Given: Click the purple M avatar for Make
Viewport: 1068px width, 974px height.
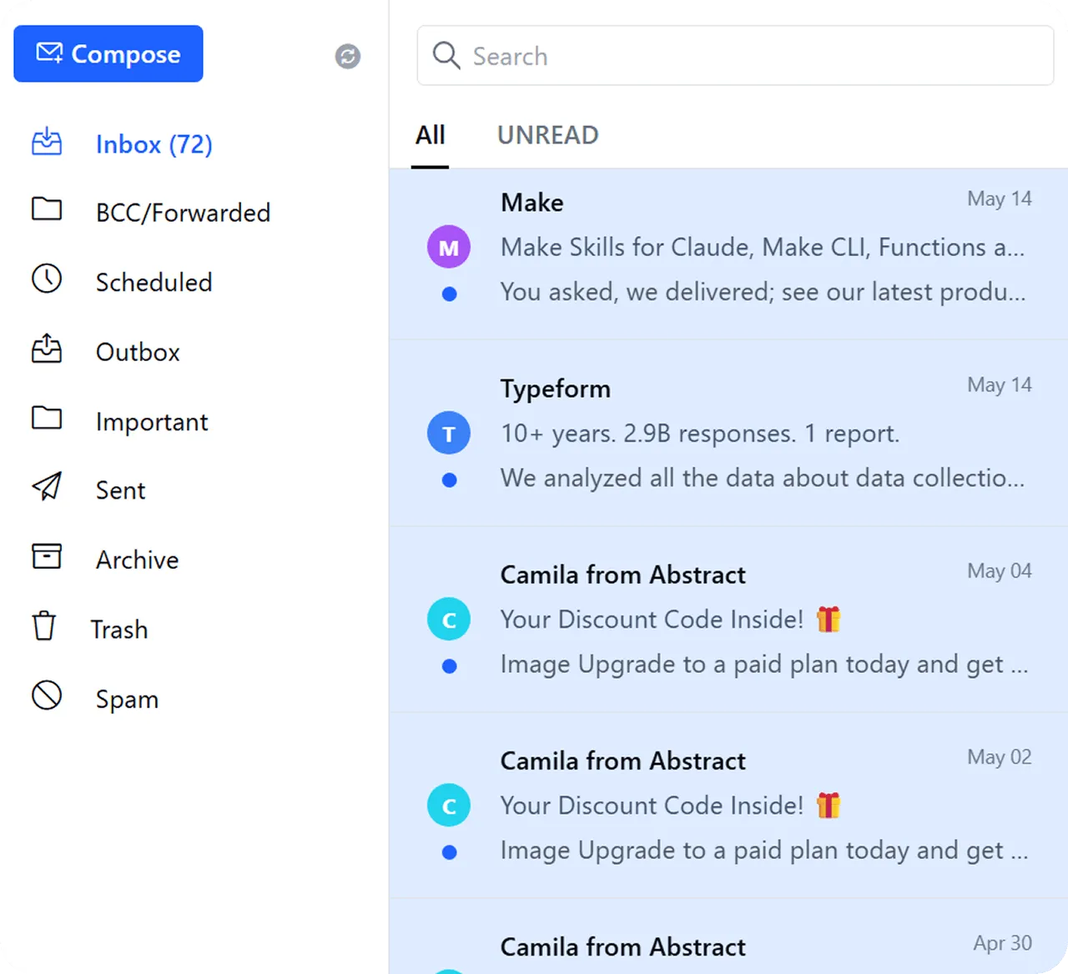Looking at the screenshot, I should (449, 247).
